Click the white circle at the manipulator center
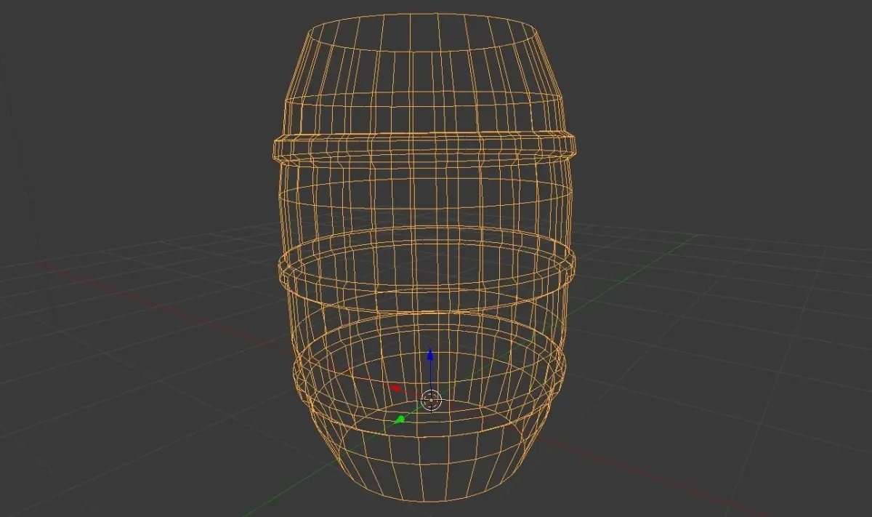This screenshot has height=517, width=872. pos(431,400)
